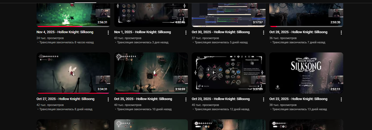372x130 pixels.
Task: Click the '24 тыс. просмотров' view count
Action: pyautogui.click(x=50, y=38)
